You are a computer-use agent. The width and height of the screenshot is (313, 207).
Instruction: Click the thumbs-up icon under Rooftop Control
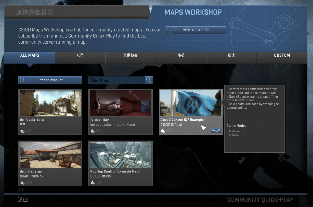(x=93, y=182)
